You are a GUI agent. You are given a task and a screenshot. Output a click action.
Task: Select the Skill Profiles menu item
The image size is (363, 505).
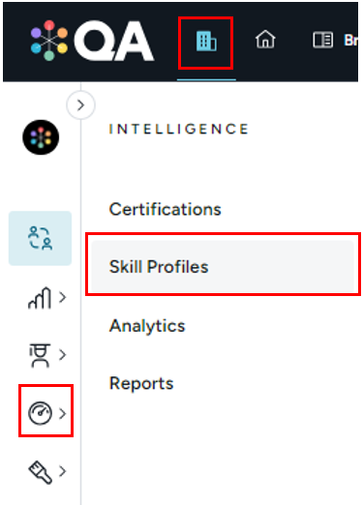[223, 266]
